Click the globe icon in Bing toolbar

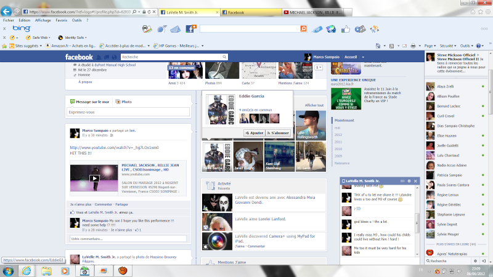(331, 29)
